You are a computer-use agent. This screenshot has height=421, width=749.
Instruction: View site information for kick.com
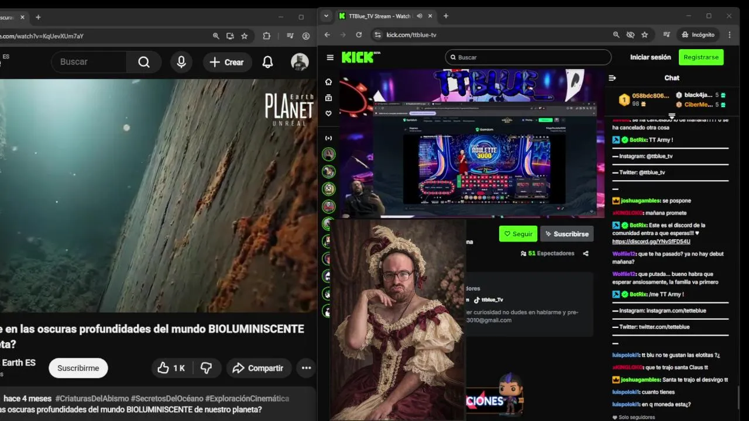(377, 34)
